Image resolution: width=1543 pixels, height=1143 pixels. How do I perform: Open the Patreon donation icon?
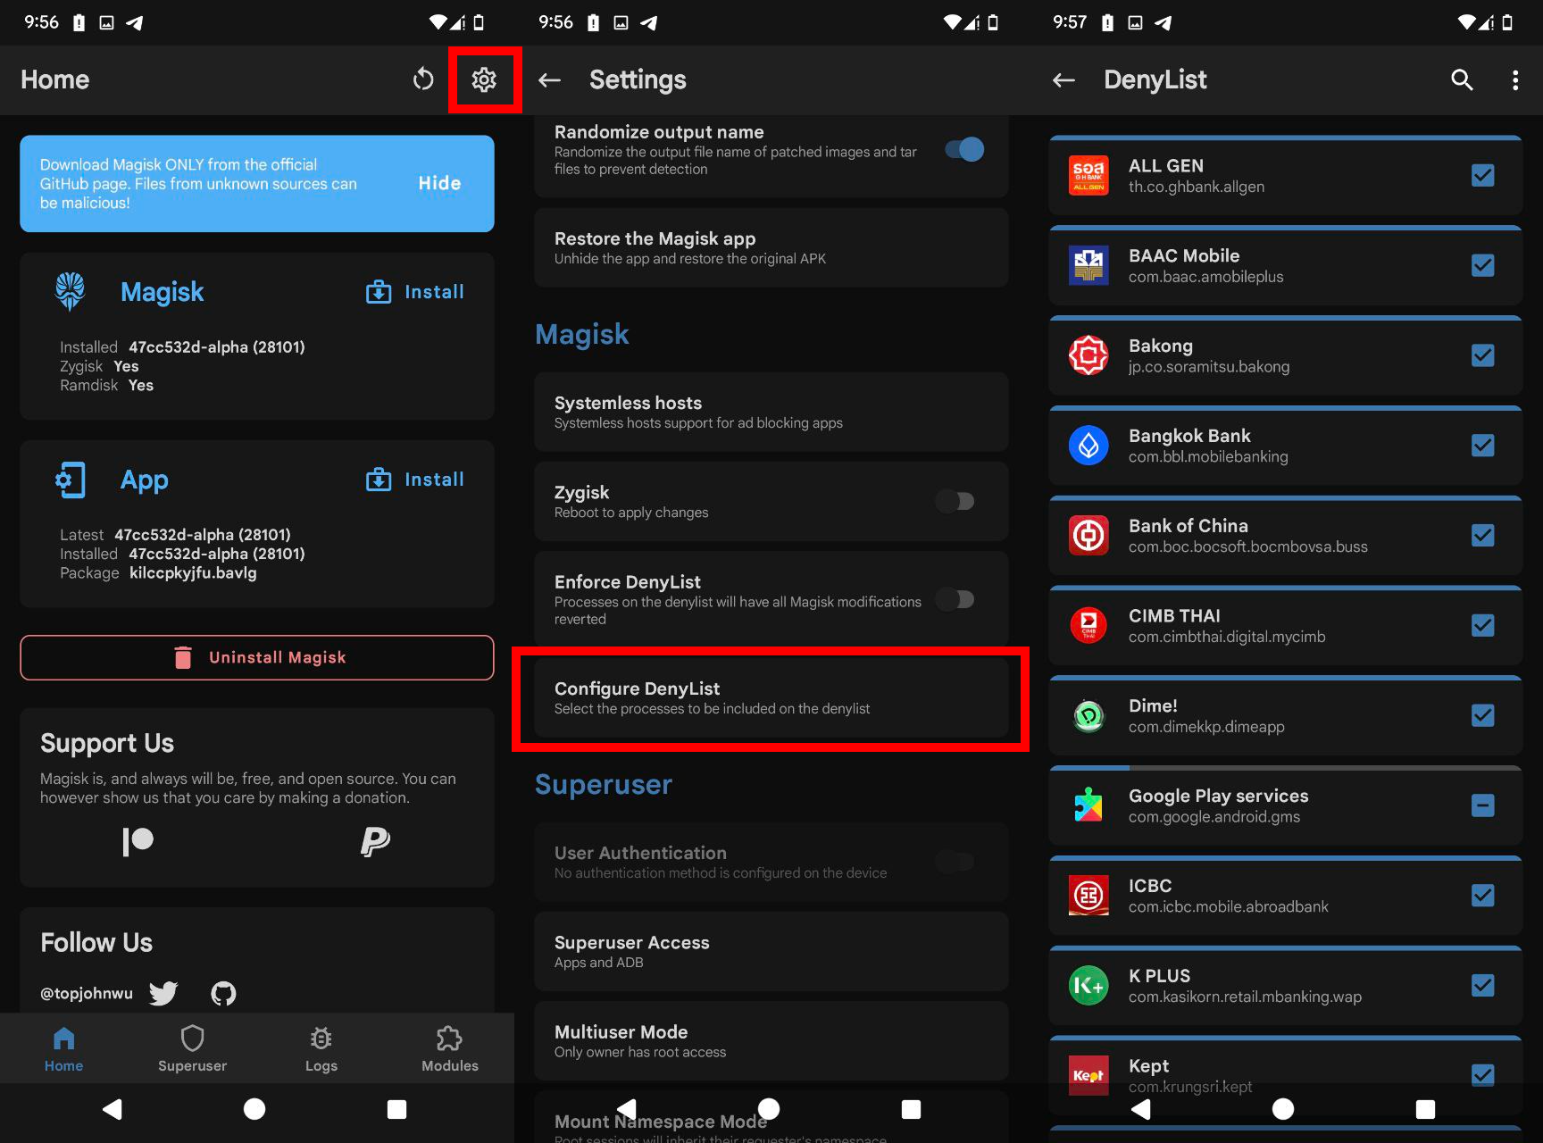click(x=138, y=841)
